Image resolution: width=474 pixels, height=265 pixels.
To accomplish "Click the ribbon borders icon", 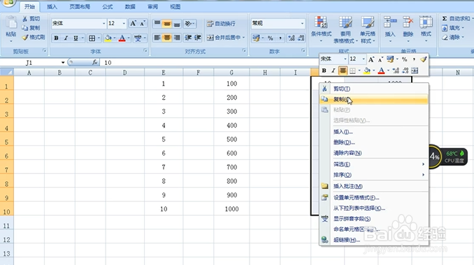I will (92, 38).
